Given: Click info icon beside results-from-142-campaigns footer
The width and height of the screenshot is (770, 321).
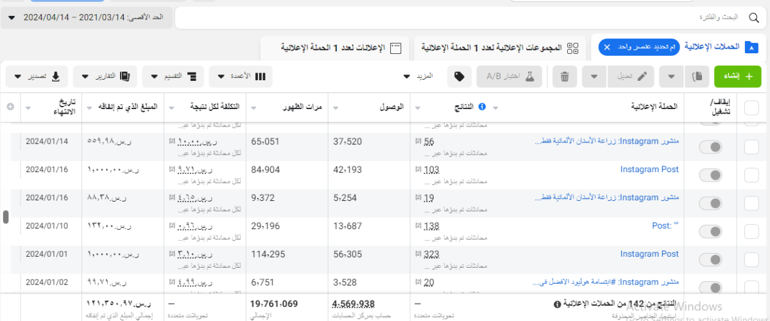Looking at the screenshot, I should pos(557,304).
